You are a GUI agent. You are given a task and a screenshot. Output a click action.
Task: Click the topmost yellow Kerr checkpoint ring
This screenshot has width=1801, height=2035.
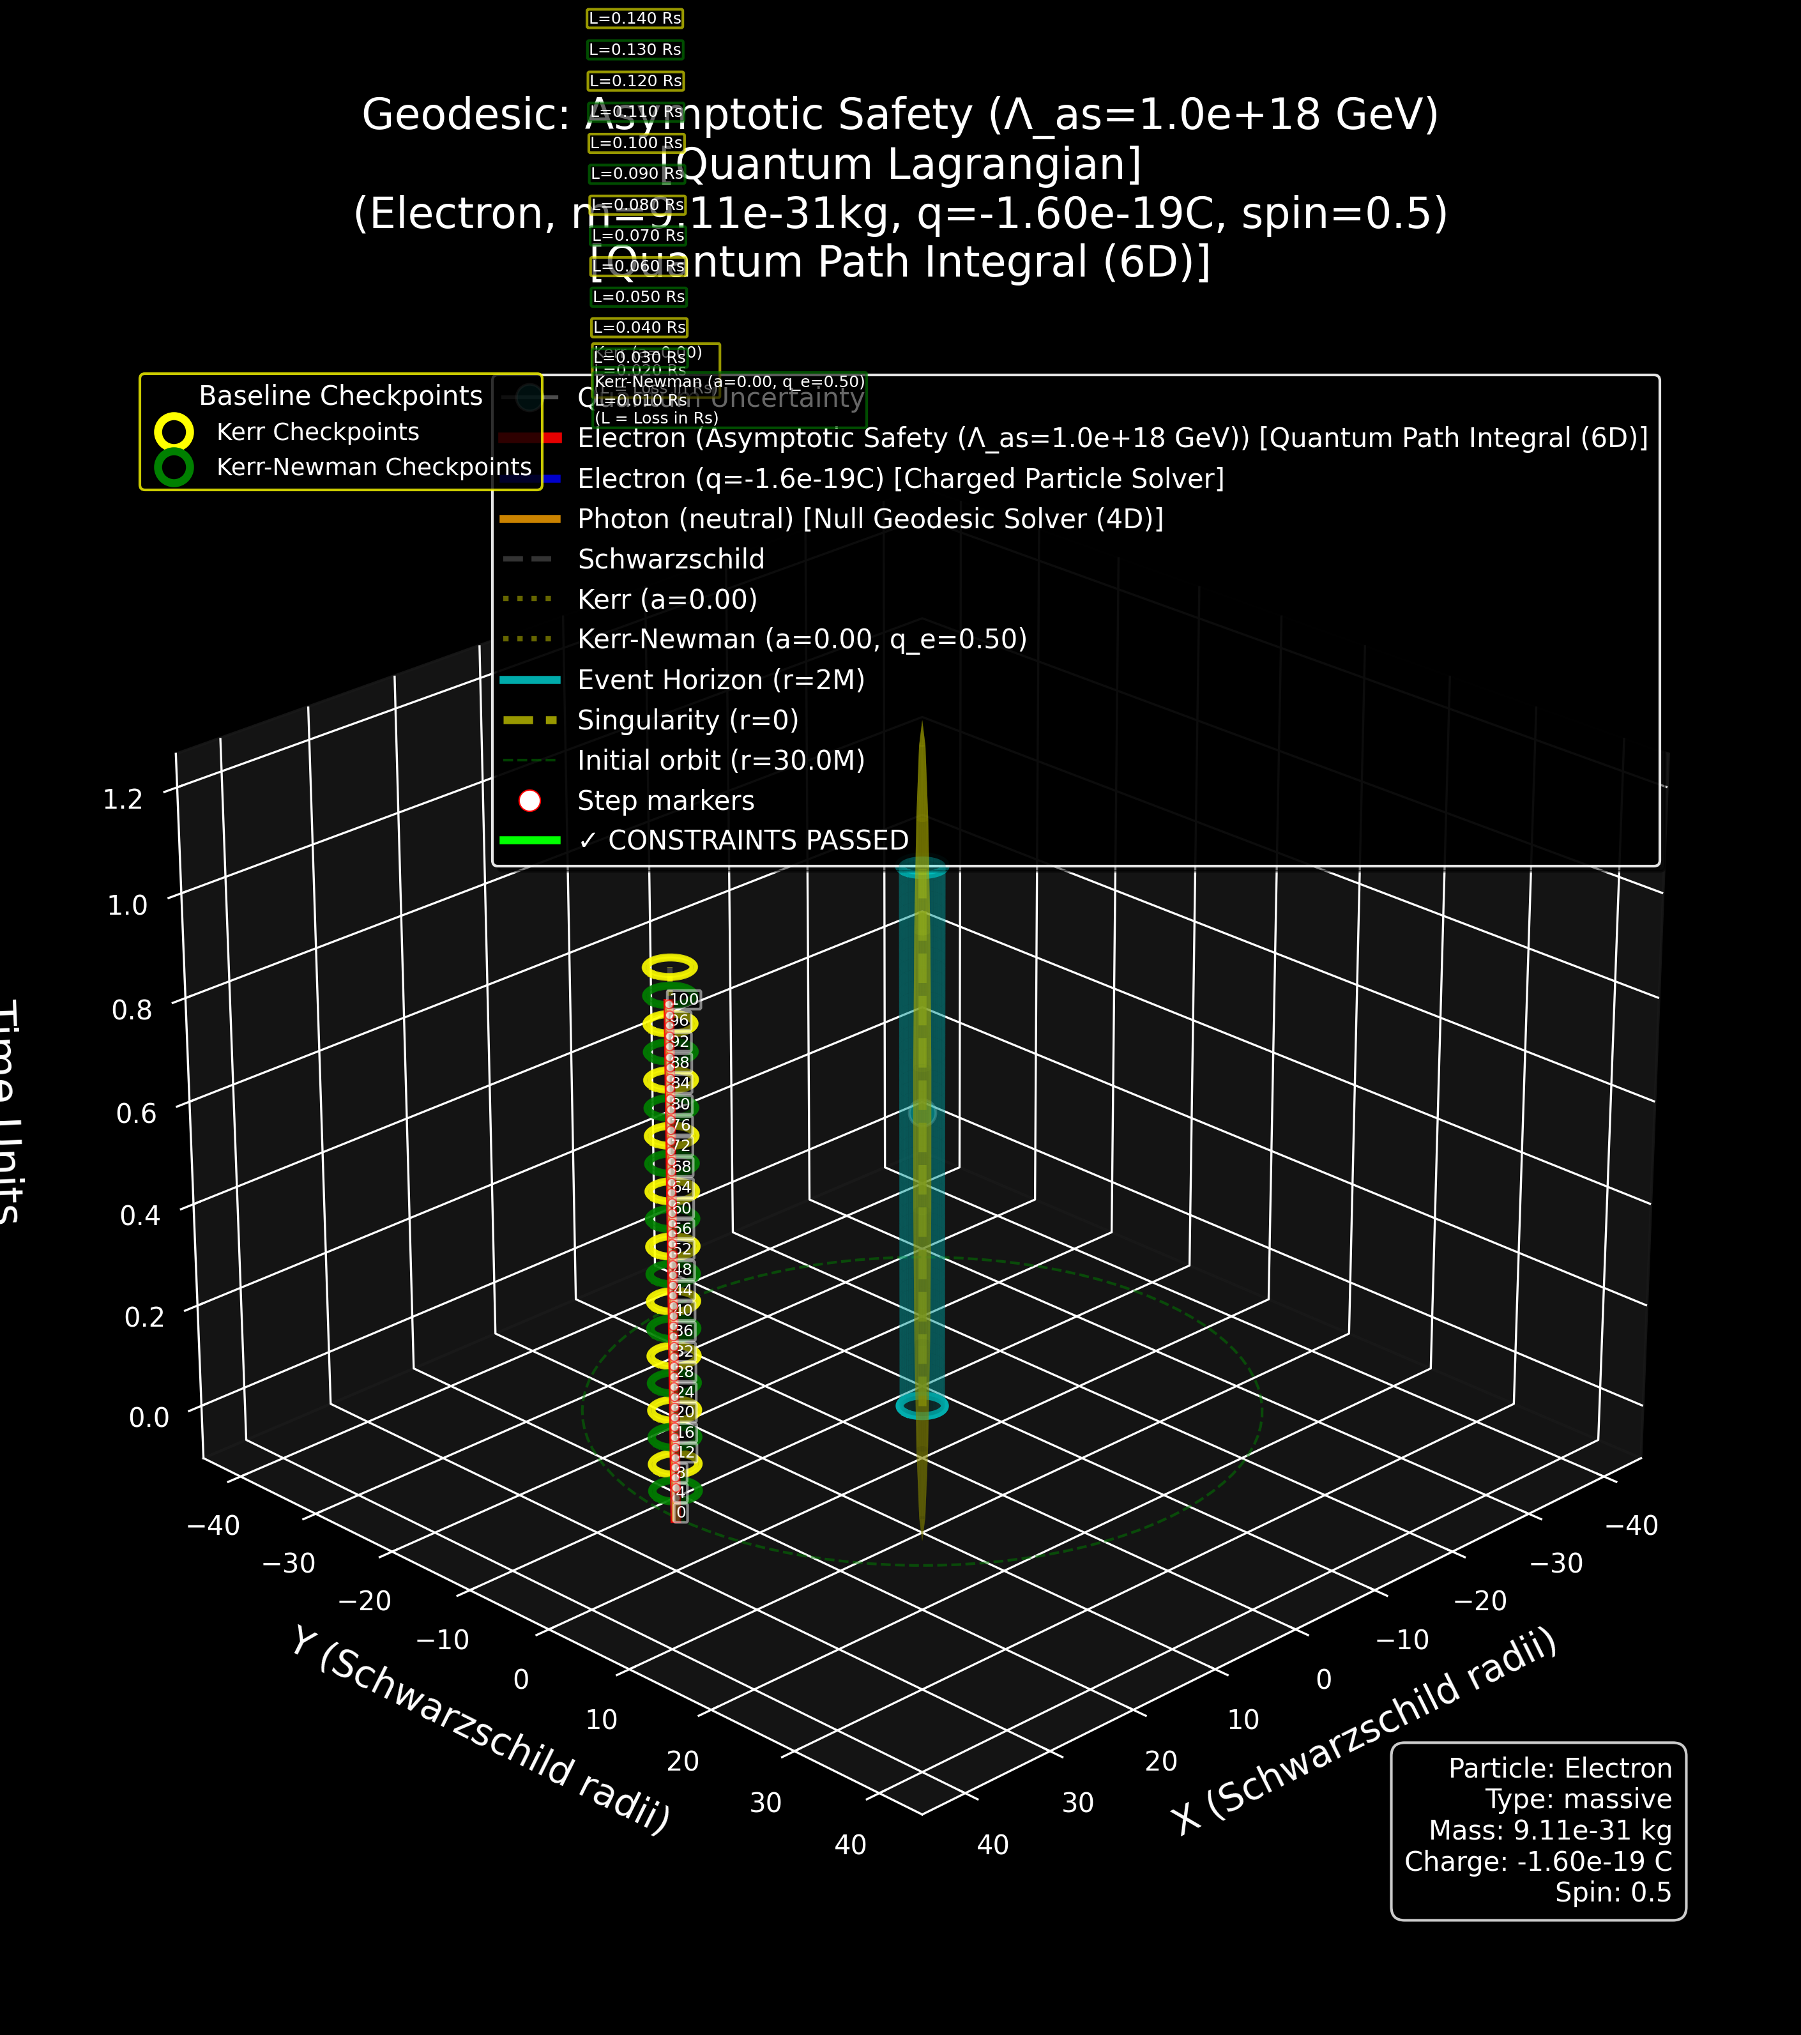tap(670, 967)
